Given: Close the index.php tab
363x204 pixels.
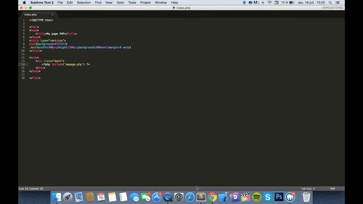Looking at the screenshot, I should (x=53, y=15).
